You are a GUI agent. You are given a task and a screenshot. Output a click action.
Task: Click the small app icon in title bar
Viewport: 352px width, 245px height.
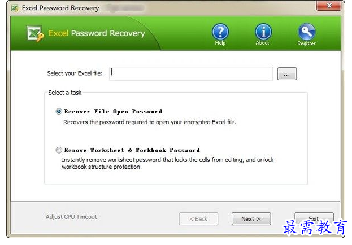15,8
